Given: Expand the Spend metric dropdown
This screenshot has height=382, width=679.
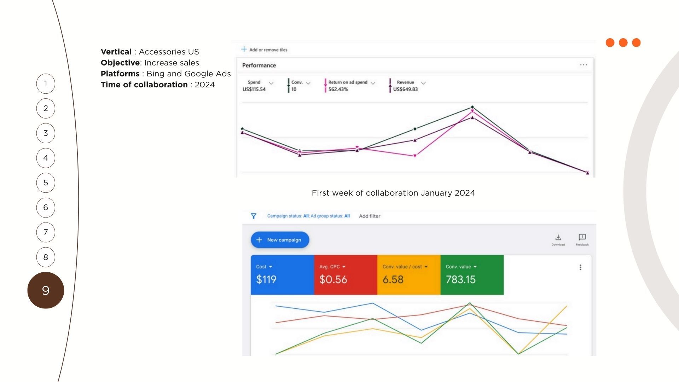Looking at the screenshot, I should click(271, 83).
